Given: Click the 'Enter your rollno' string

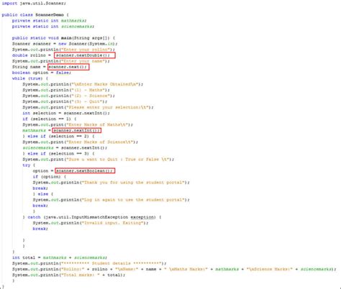Looking at the screenshot, I should tap(88, 50).
